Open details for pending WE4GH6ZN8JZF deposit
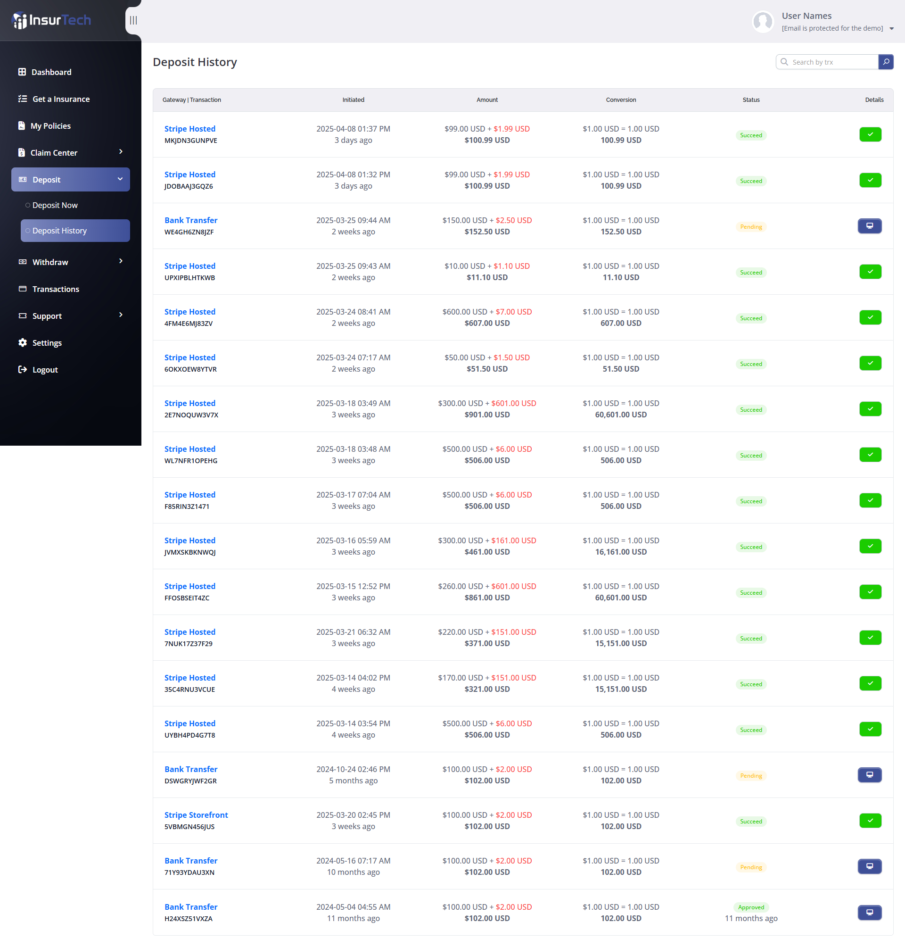The image size is (905, 947). (x=869, y=226)
